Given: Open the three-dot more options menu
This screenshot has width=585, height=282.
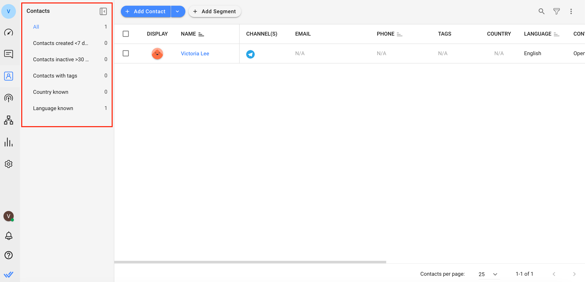Looking at the screenshot, I should point(571,11).
